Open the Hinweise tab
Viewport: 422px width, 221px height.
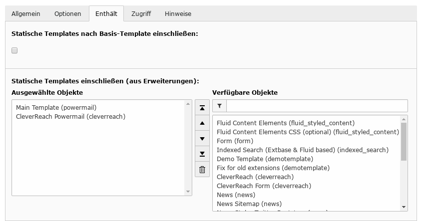pos(178,13)
